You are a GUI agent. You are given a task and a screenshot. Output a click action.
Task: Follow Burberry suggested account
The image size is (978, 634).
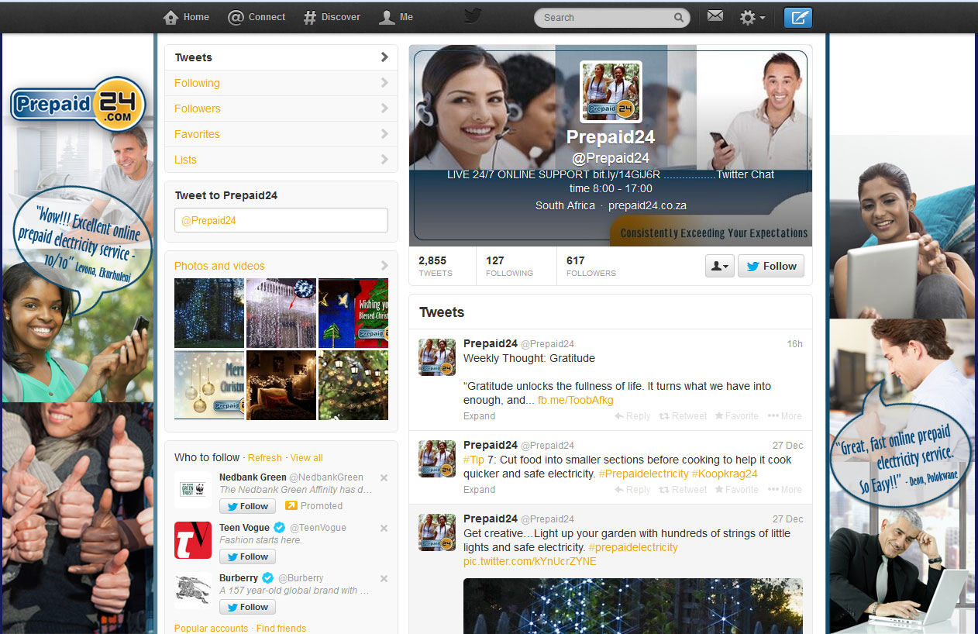coord(247,607)
